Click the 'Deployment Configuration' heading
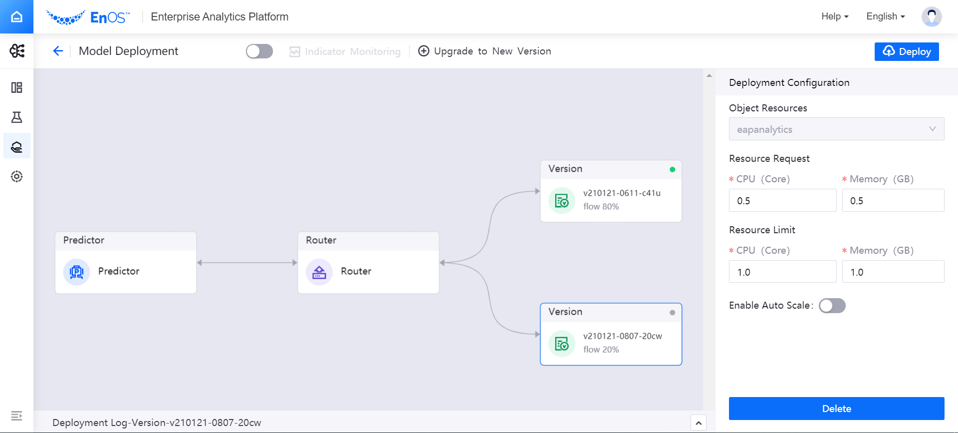The height and width of the screenshot is (433, 958). click(x=789, y=82)
